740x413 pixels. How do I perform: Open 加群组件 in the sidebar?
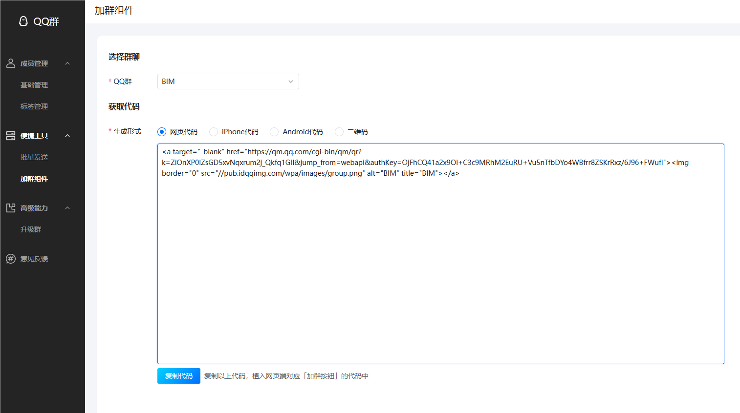tap(34, 179)
